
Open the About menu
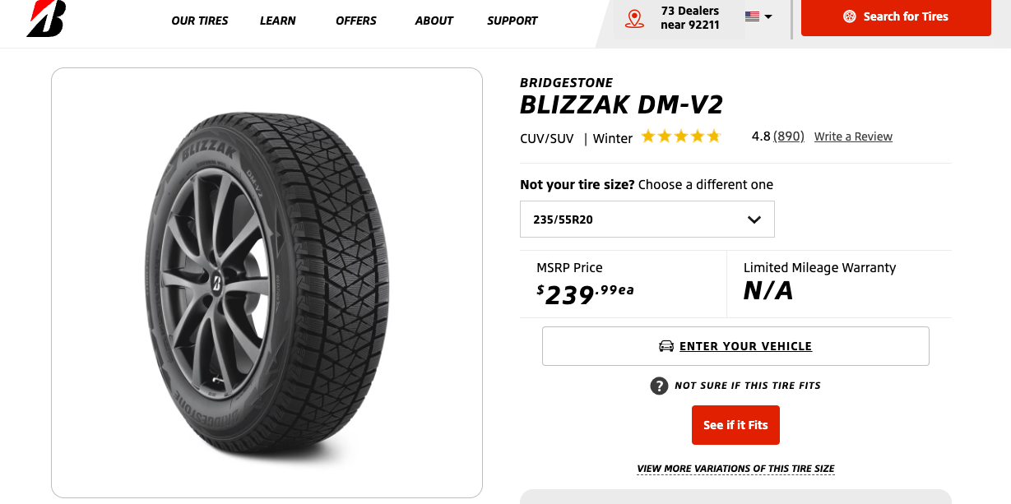pos(434,21)
